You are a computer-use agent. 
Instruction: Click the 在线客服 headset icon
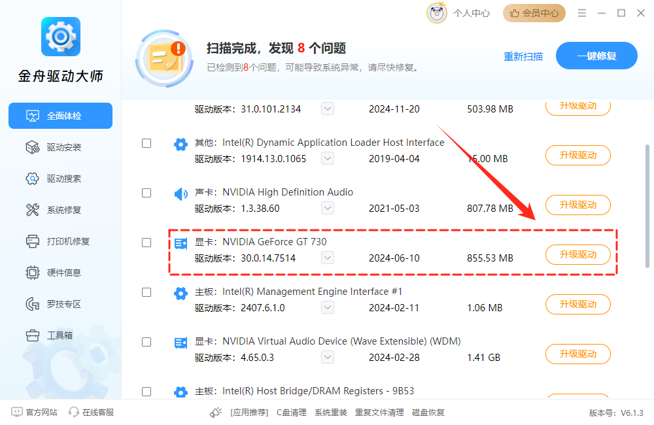[74, 412]
